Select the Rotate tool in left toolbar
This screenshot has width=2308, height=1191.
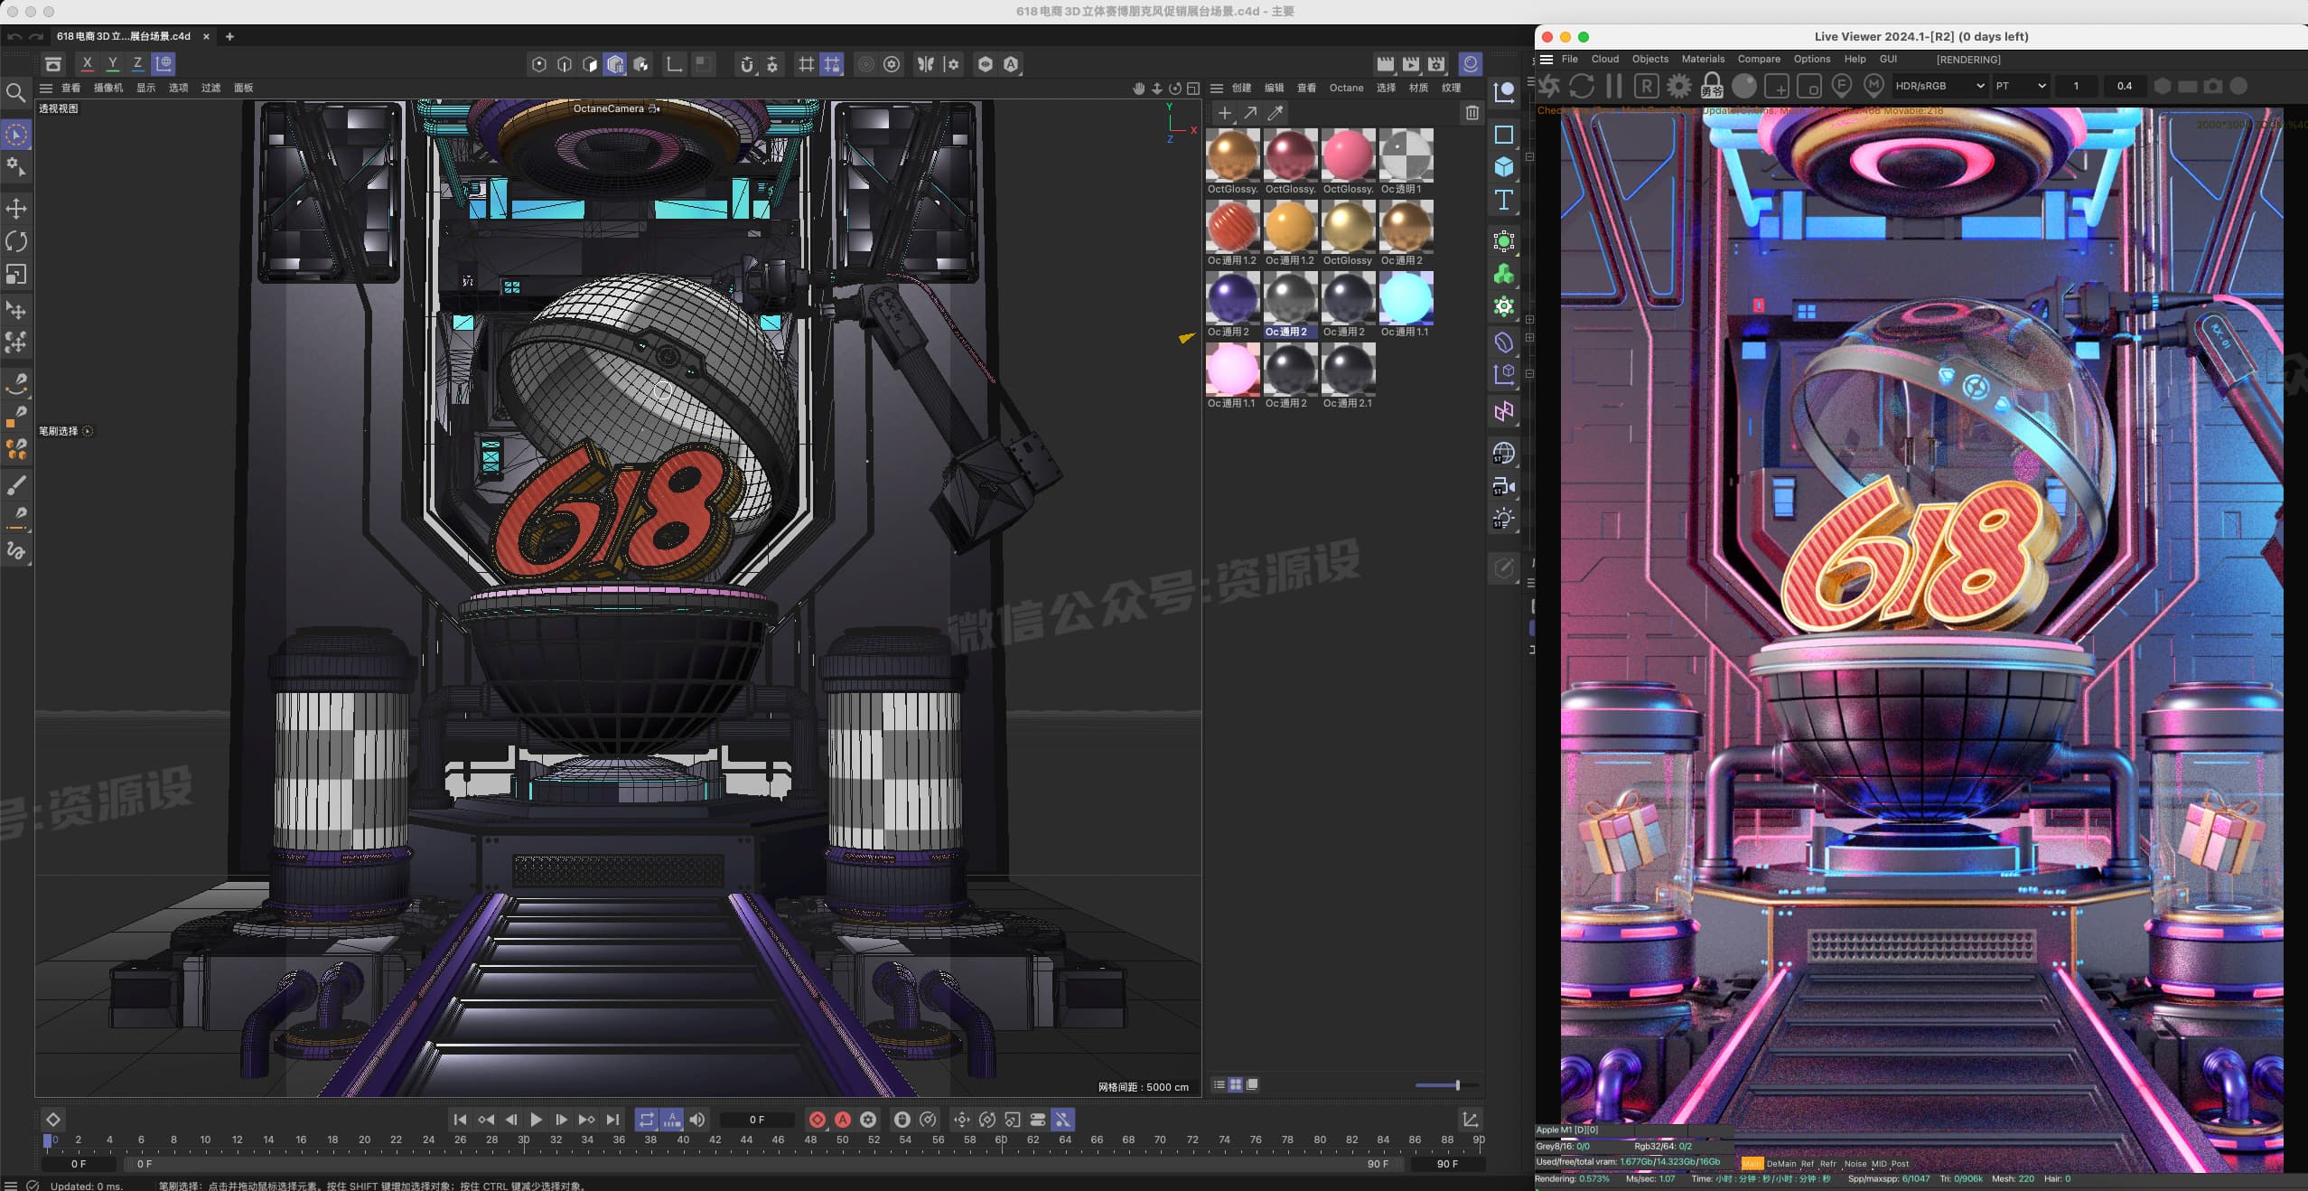pos(16,241)
